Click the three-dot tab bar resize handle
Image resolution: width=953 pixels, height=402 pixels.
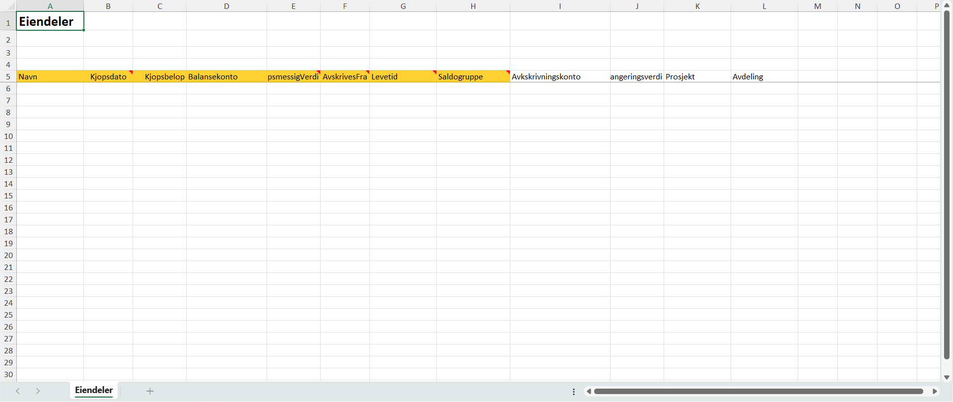point(574,392)
